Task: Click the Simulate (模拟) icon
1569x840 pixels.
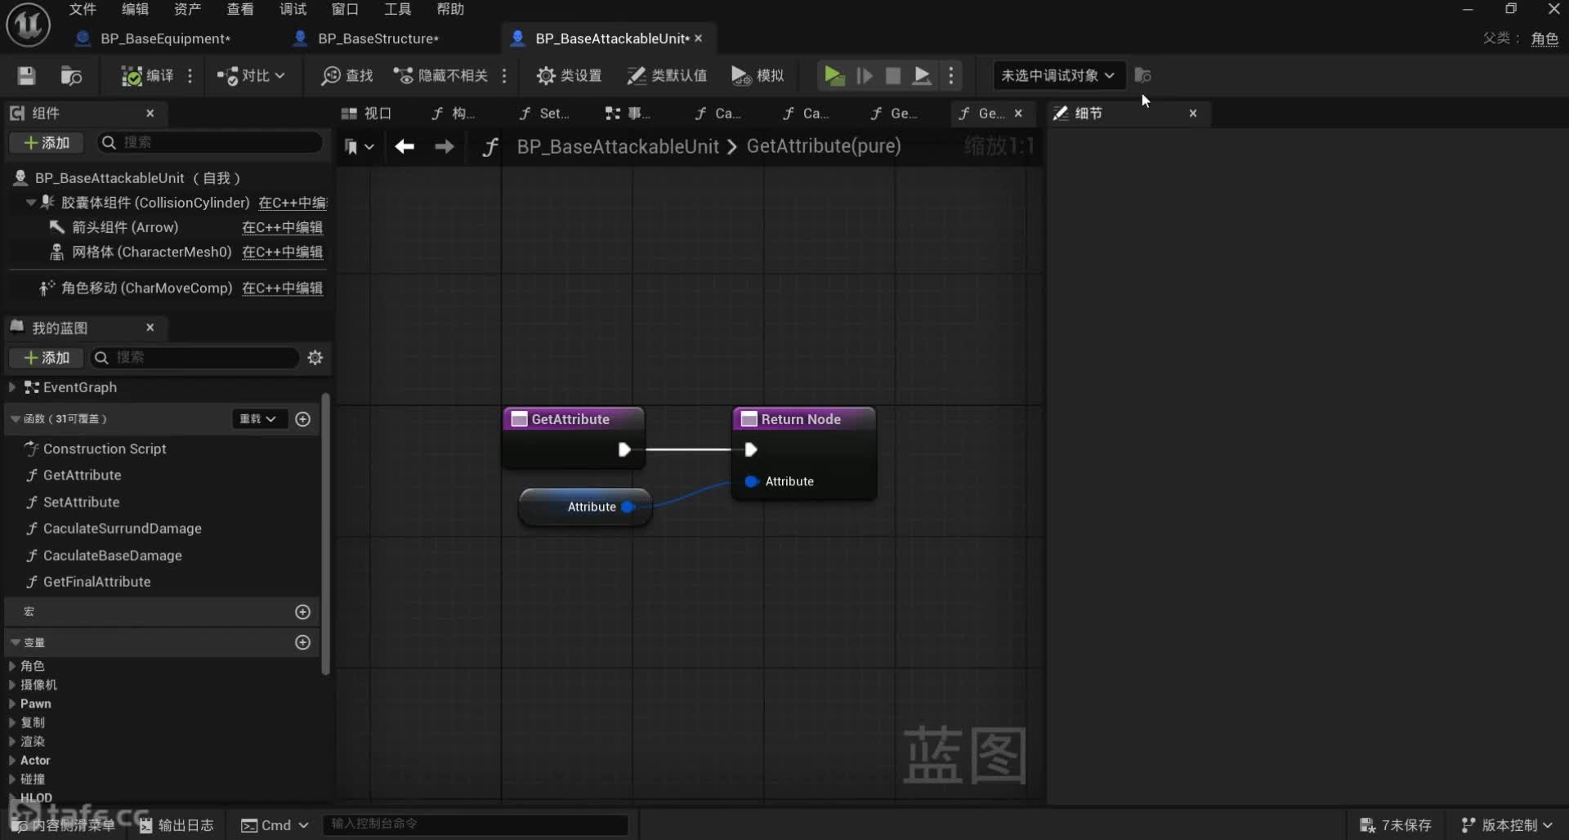Action: point(740,76)
